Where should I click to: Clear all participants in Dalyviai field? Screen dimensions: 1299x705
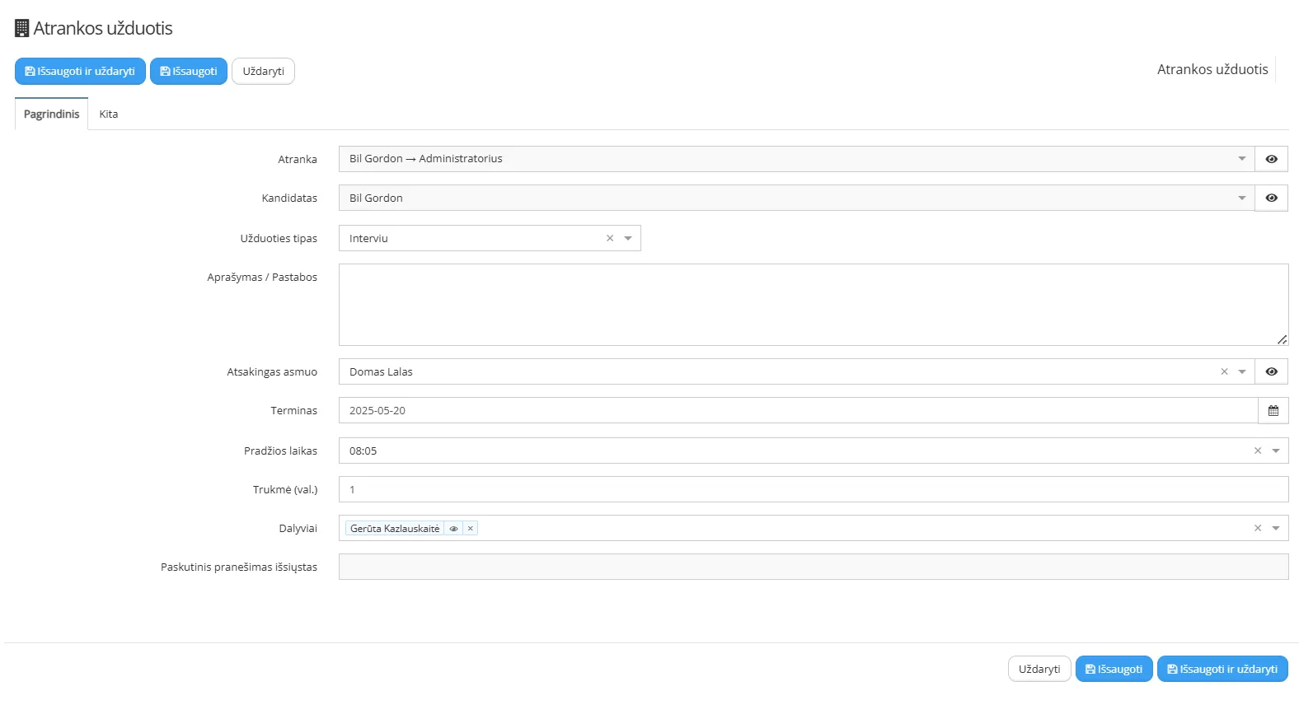click(x=1257, y=528)
